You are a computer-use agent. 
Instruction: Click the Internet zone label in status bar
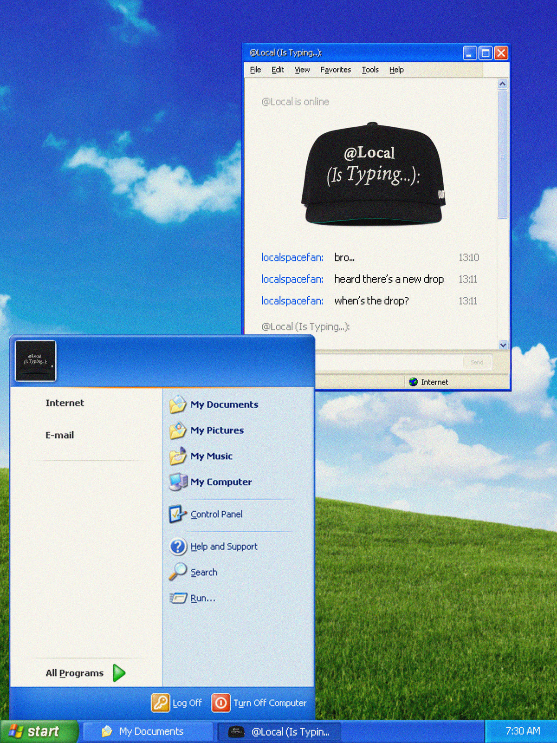[x=434, y=382]
